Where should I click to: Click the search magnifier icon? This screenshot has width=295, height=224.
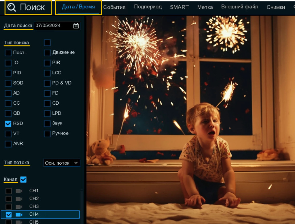tap(12, 8)
